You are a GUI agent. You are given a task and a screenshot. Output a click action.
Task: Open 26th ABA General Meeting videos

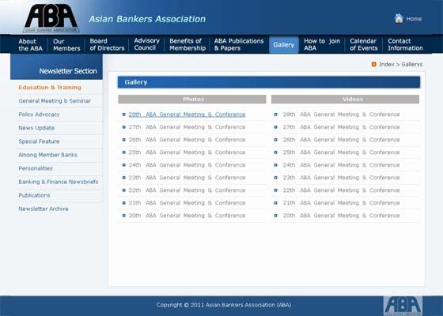pyautogui.click(x=341, y=140)
